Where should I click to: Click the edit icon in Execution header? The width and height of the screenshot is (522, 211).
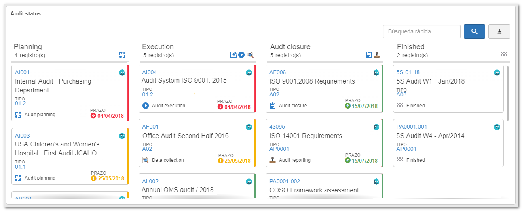pyautogui.click(x=233, y=55)
